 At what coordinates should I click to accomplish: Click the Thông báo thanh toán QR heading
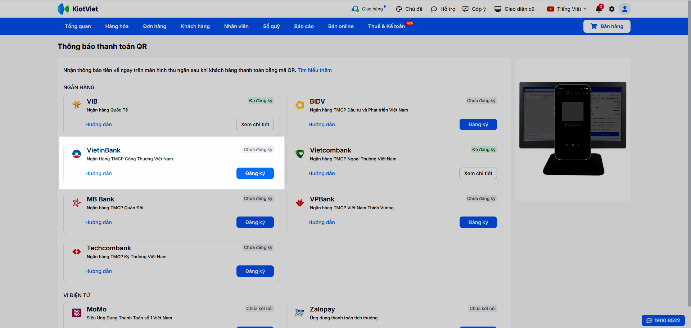tap(102, 46)
